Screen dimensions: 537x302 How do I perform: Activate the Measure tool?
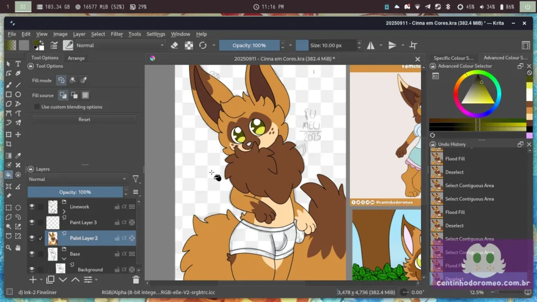tap(18, 187)
